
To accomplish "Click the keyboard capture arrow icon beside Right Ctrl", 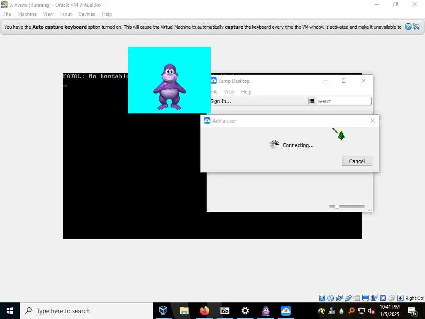I will pos(401,298).
